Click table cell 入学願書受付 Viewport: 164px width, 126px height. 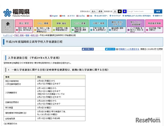19,93
